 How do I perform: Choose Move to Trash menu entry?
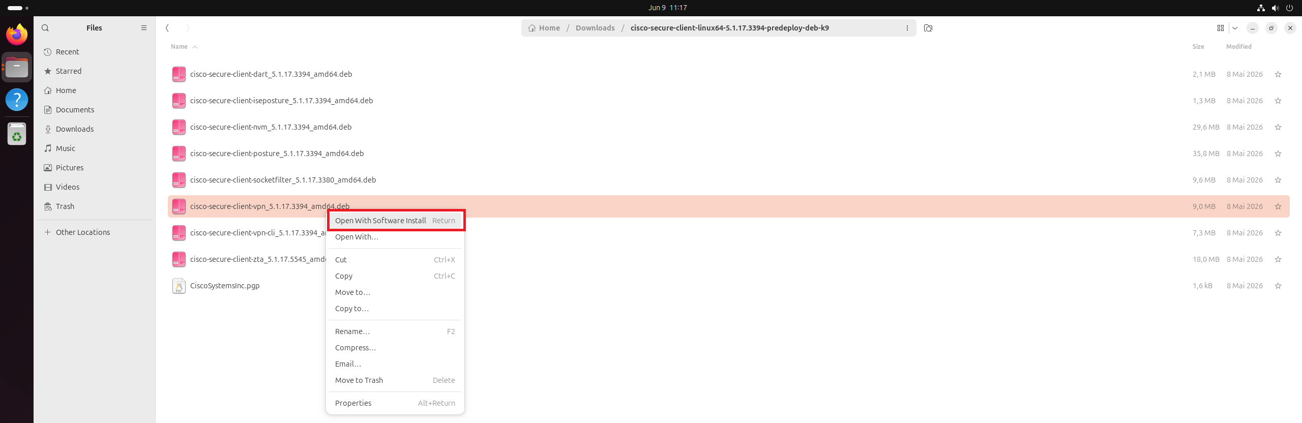[x=395, y=380]
